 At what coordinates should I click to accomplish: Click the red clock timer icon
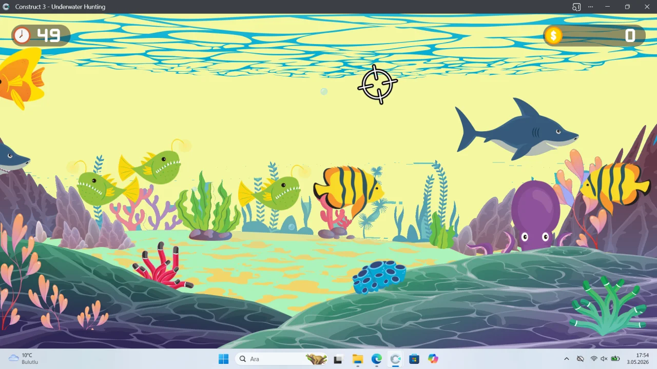[22, 35]
